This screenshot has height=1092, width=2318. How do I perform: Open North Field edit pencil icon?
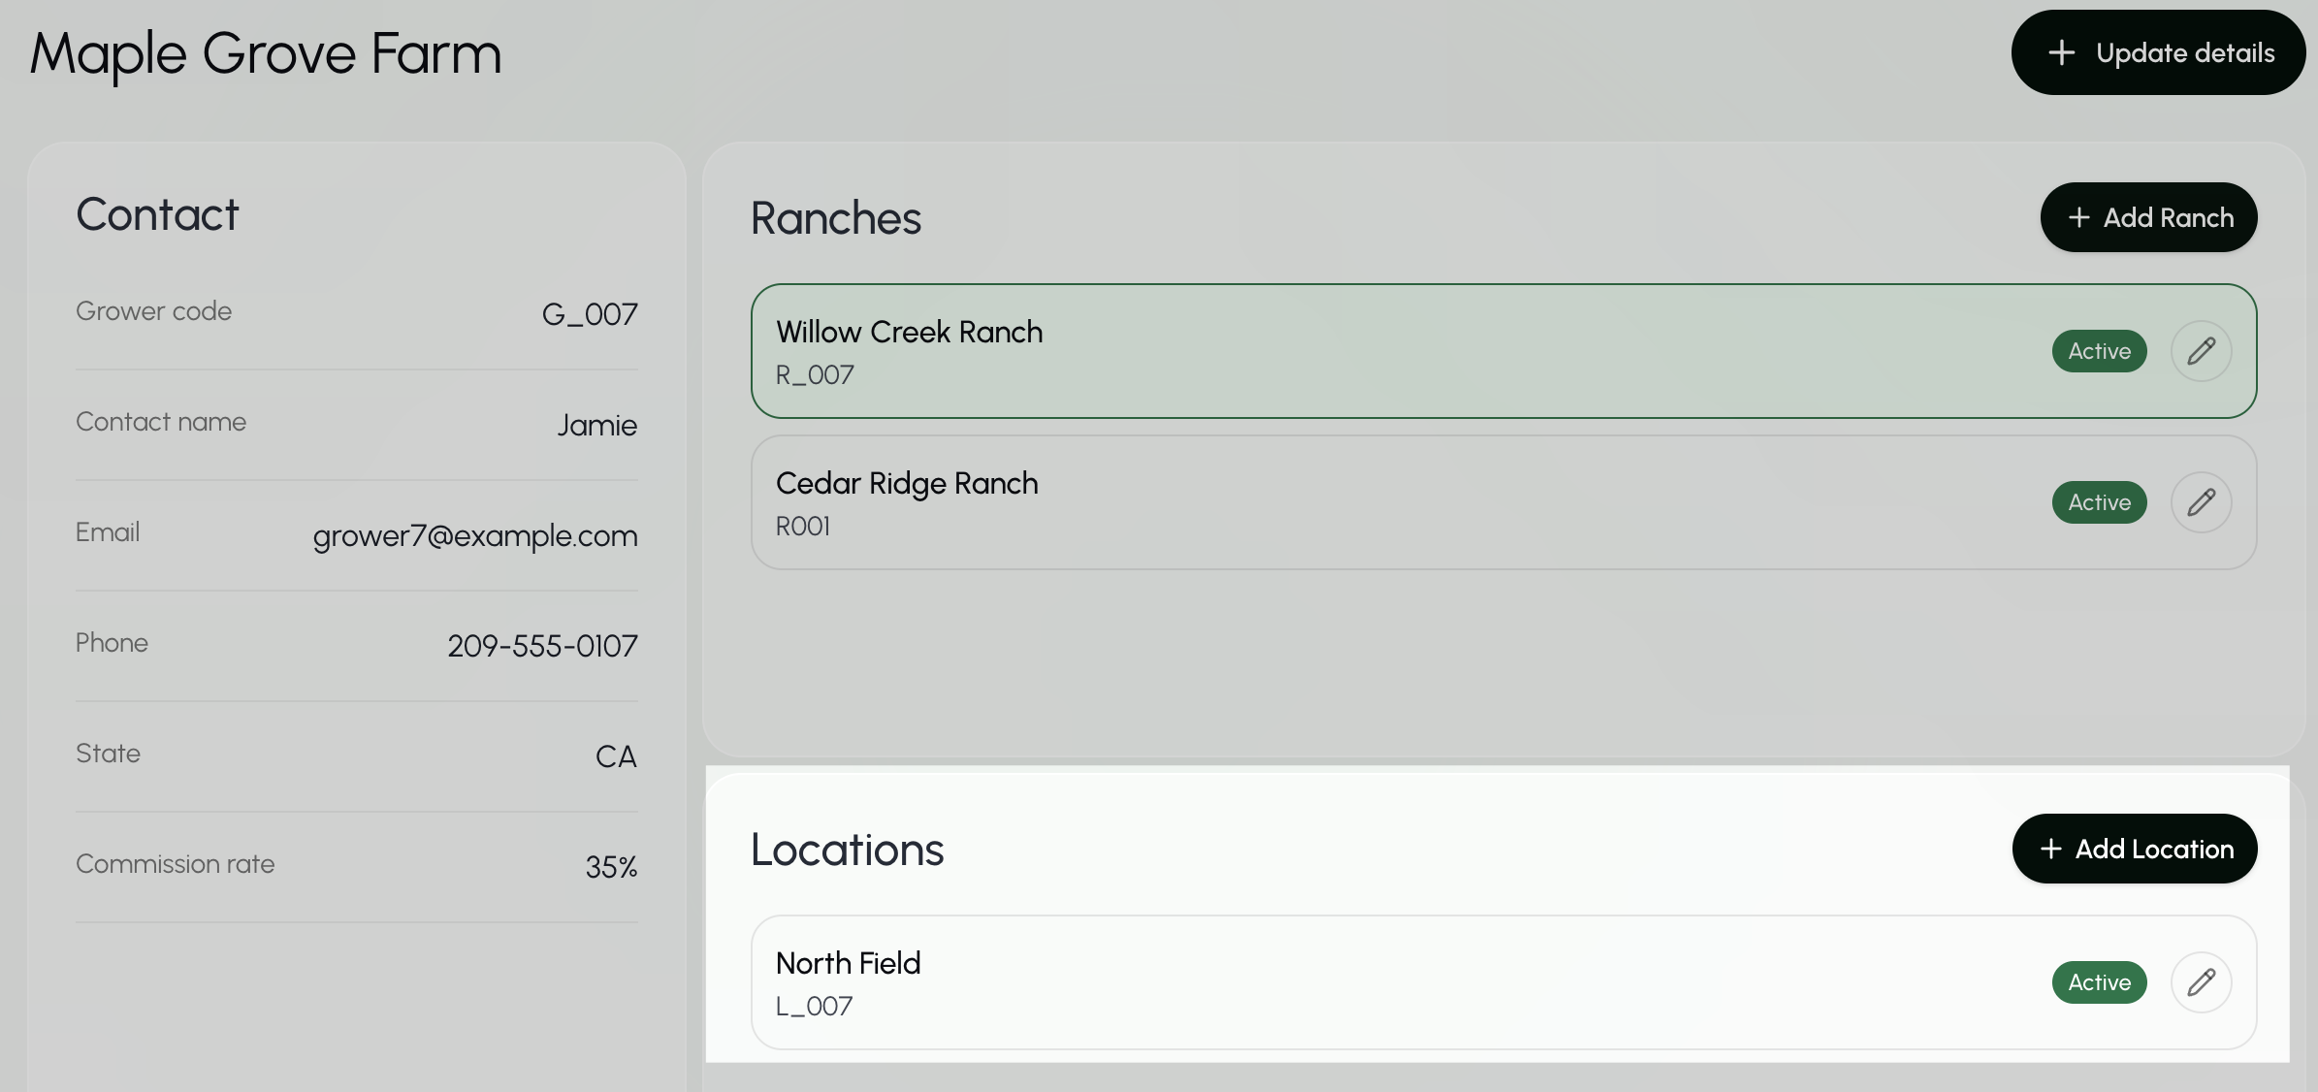pyautogui.click(x=2201, y=982)
